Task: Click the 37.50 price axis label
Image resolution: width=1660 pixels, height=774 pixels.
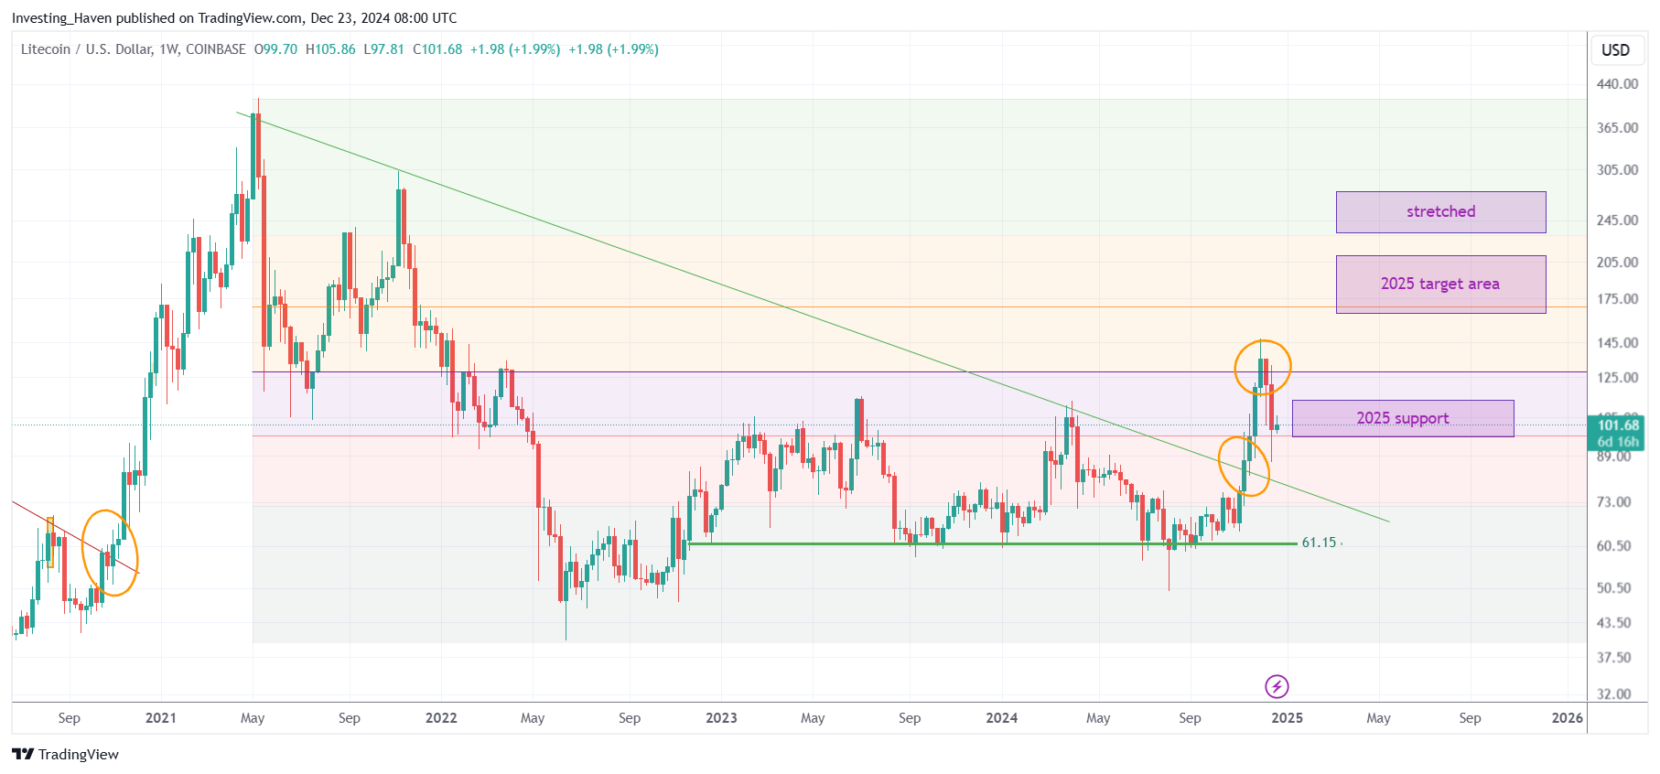Action: click(1613, 658)
